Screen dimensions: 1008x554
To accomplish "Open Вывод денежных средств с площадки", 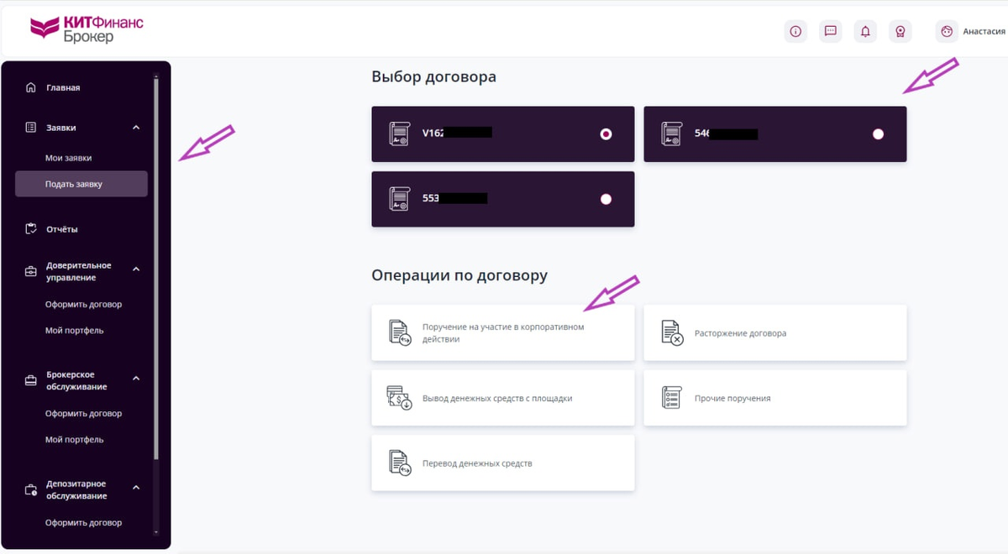I will (503, 398).
